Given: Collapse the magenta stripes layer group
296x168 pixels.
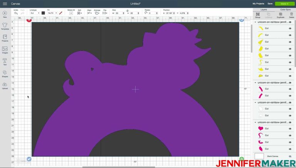Looking at the screenshot, I should (x=256, y=83).
